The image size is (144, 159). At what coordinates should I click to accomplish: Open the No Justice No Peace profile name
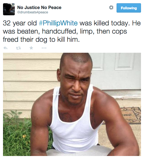[x=39, y=7]
